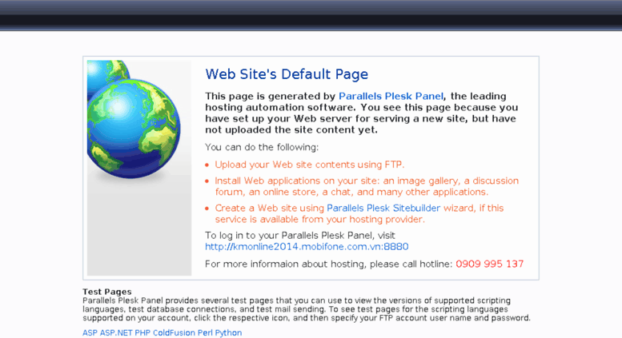
Task: Open the Parallels Plesk Sitebuilder link
Action: [383, 209]
